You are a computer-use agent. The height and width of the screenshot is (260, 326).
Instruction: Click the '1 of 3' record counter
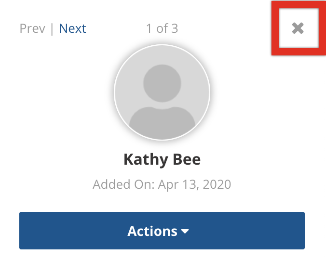coord(162,28)
